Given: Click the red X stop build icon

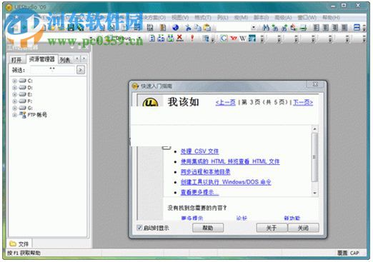Looking at the screenshot, I should (180, 38).
